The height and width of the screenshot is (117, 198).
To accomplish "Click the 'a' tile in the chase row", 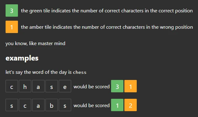I will point(38,86).
